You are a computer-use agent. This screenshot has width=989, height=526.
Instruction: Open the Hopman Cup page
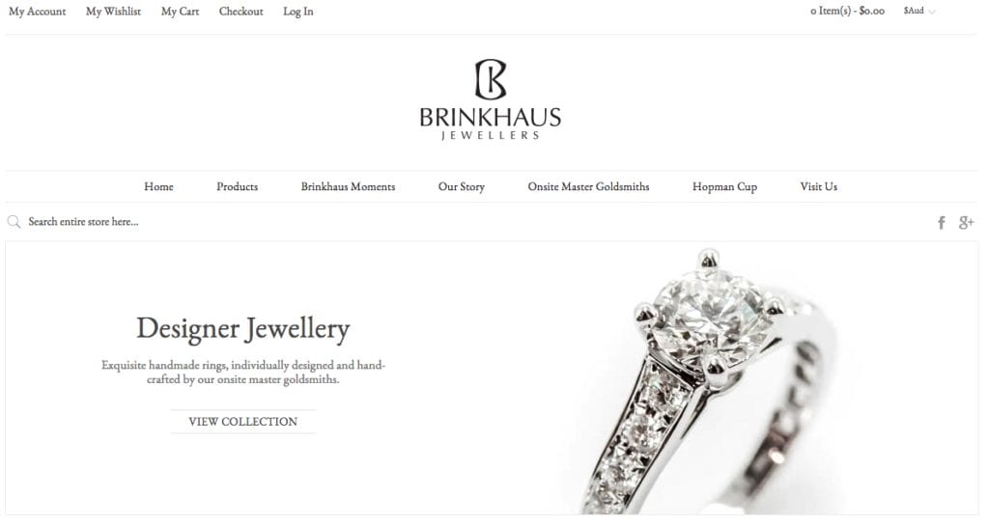pos(724,186)
